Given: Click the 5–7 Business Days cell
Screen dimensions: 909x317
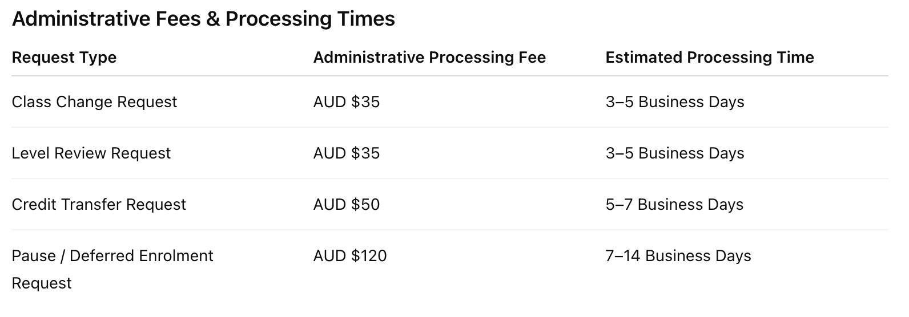Looking at the screenshot, I should 674,205.
